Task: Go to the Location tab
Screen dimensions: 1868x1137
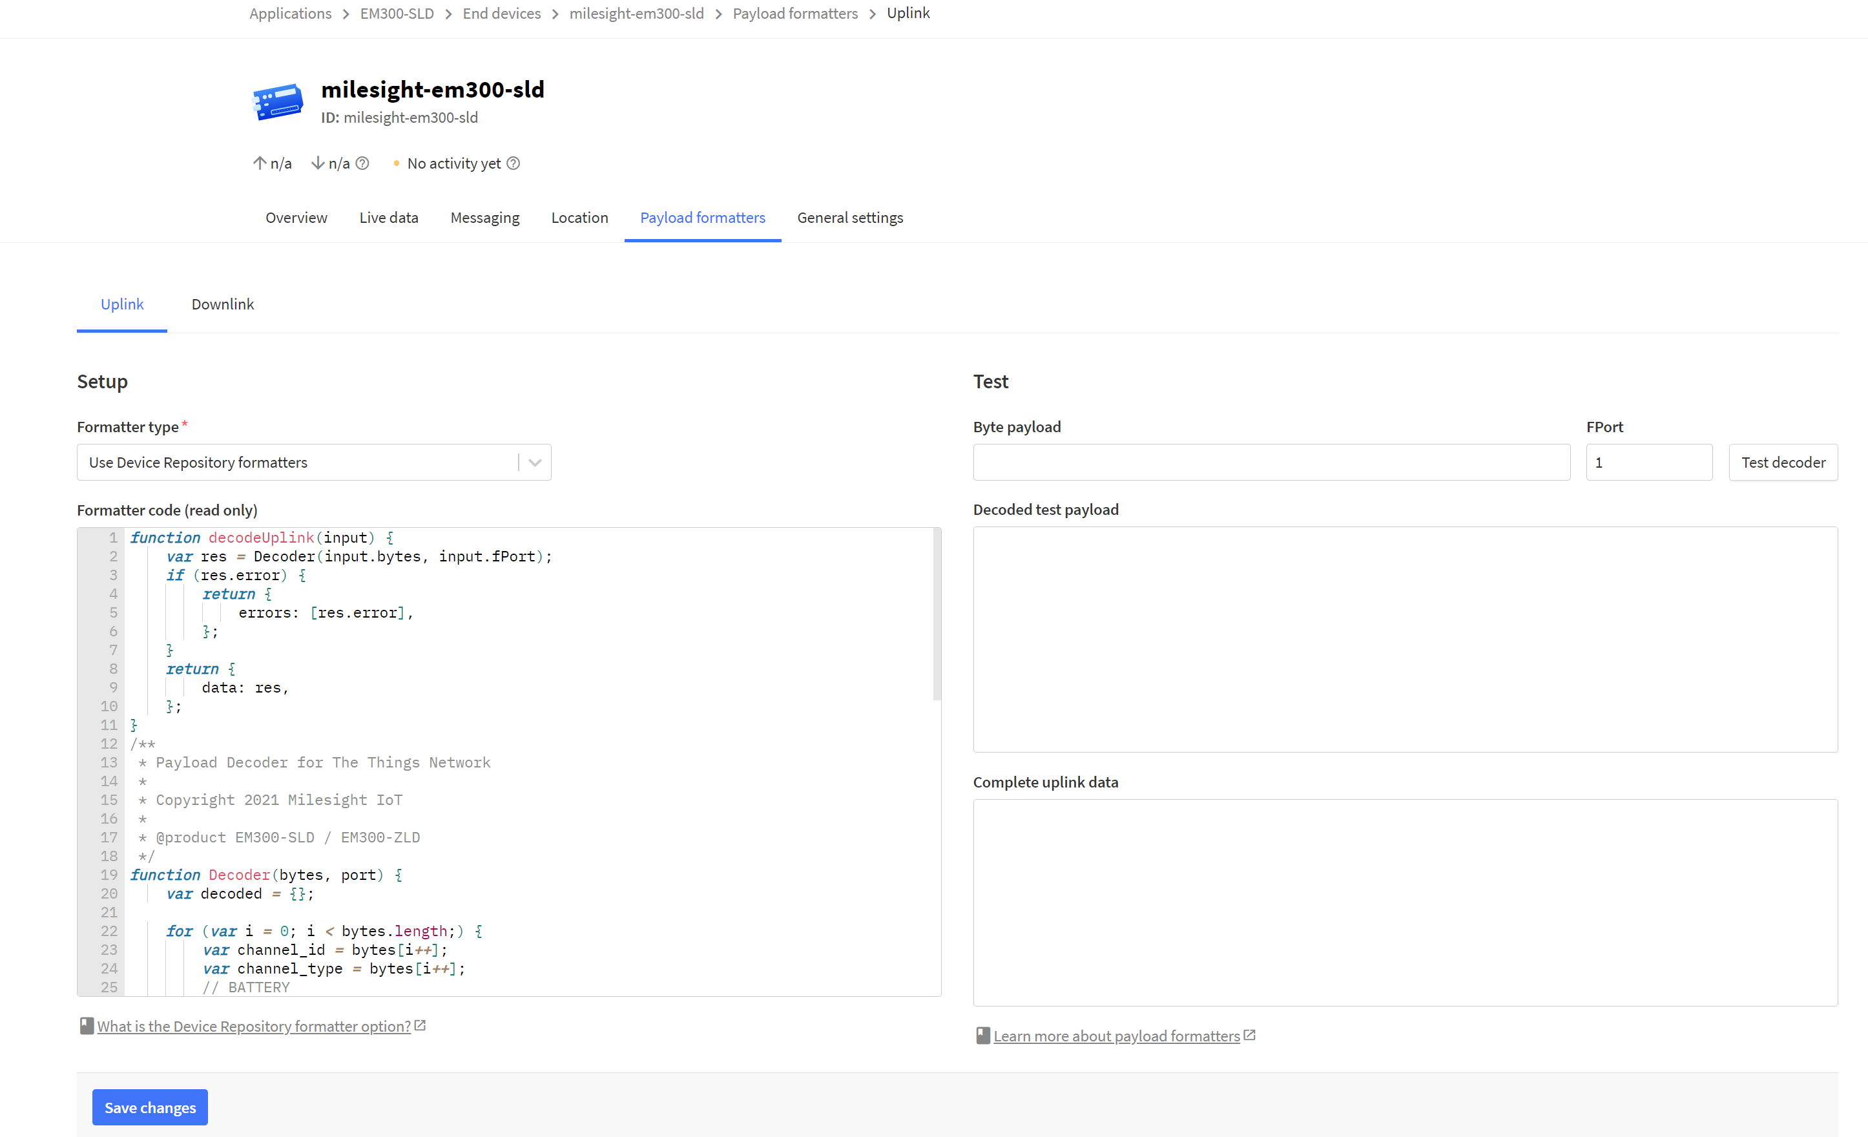Action: click(x=580, y=218)
